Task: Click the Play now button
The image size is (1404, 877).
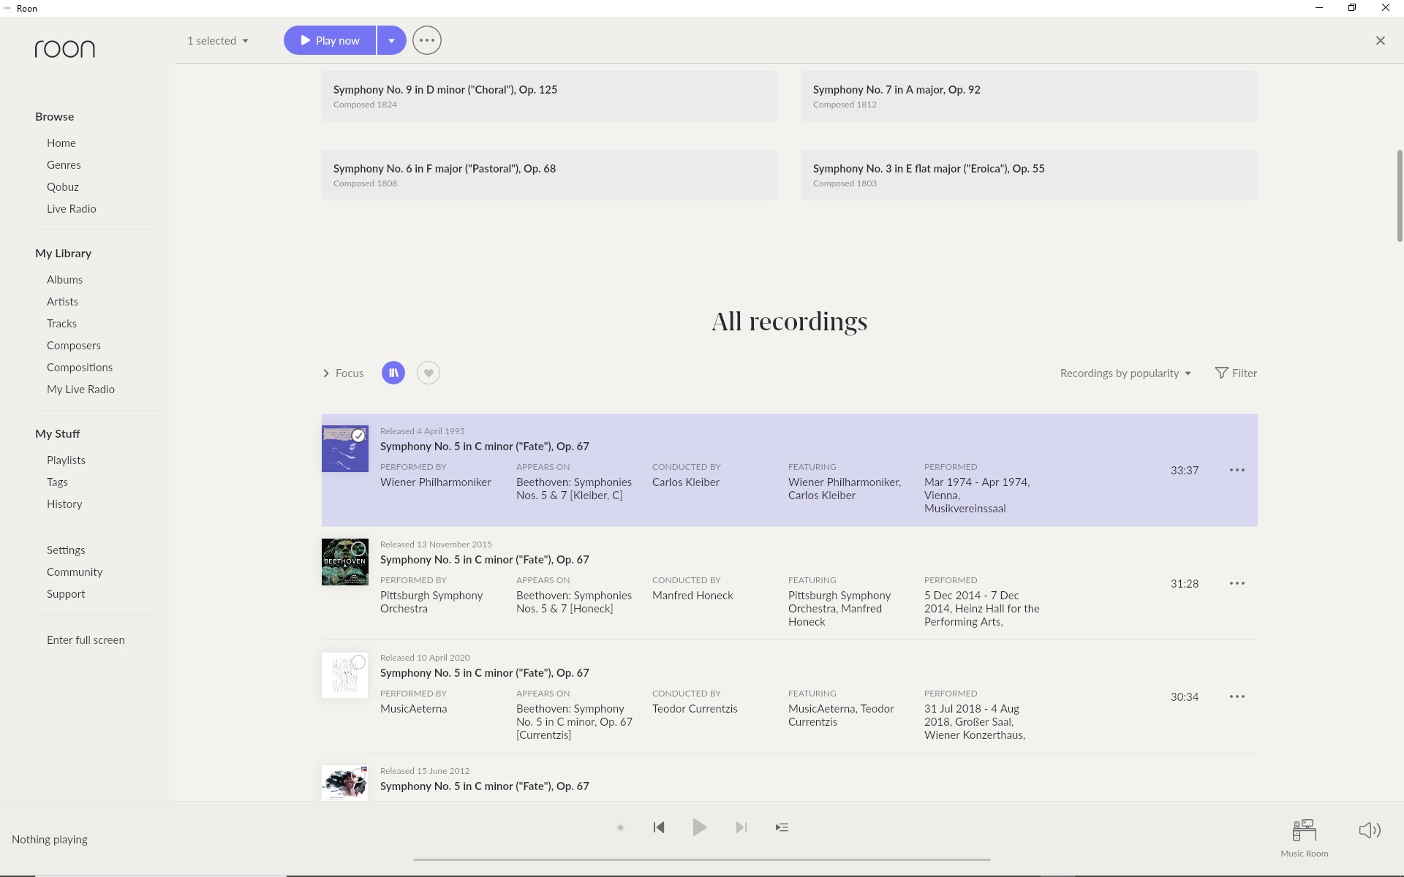Action: 330,40
